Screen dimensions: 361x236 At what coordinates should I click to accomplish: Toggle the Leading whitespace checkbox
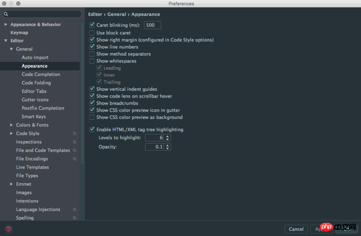pyautogui.click(x=99, y=68)
